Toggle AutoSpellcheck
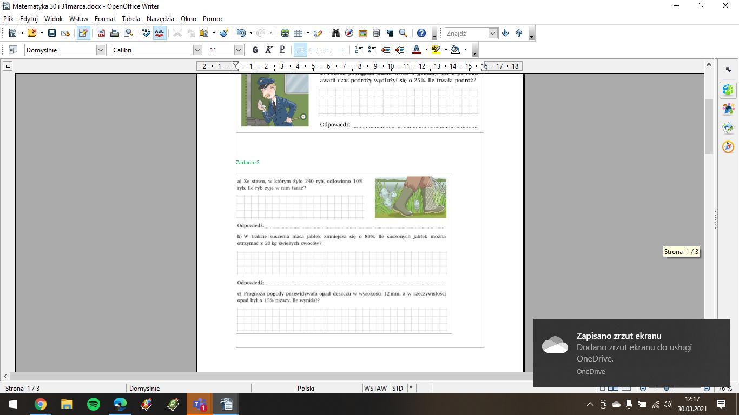 coord(160,33)
